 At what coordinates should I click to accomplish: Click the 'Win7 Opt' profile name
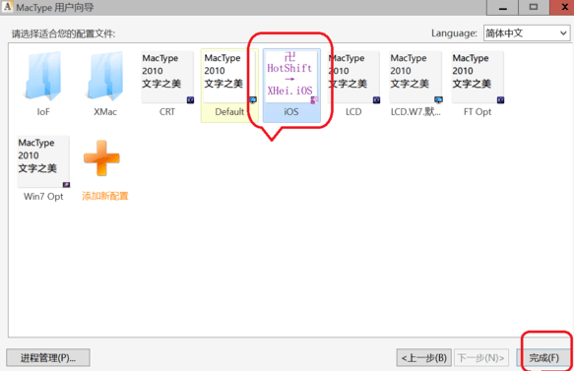[43, 197]
